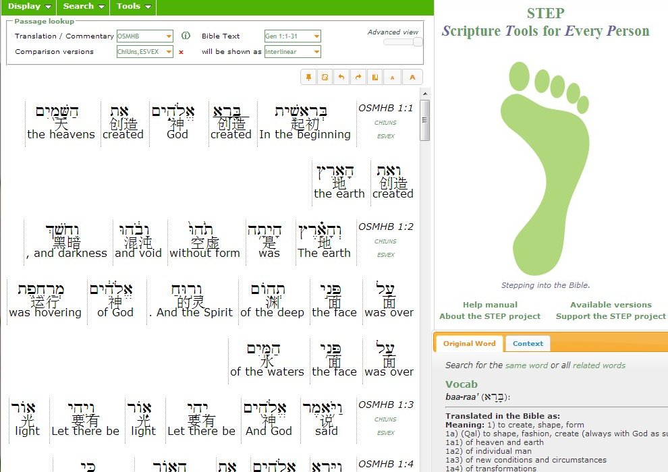Open the Available versions link
The height and width of the screenshot is (472, 668).
(x=611, y=305)
